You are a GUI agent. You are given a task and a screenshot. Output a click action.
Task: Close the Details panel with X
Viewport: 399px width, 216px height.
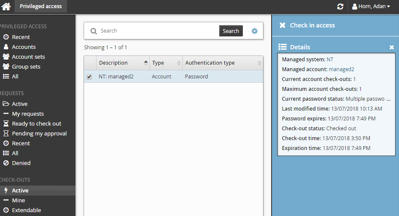point(391,47)
